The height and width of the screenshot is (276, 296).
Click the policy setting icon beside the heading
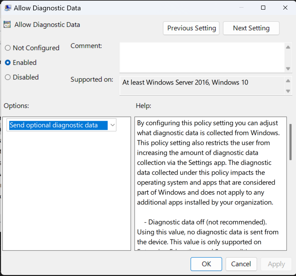(x=7, y=24)
